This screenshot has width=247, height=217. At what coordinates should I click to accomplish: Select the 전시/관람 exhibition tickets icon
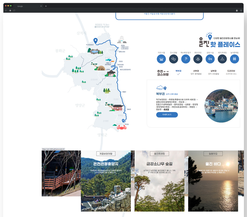coord(173,59)
